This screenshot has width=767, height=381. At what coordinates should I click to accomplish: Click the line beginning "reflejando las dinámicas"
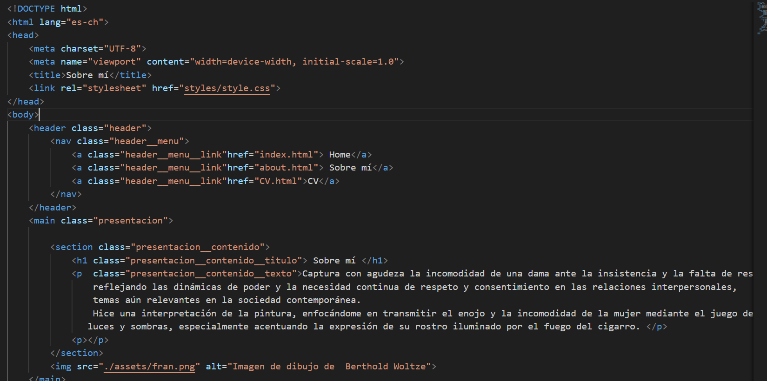pyautogui.click(x=415, y=287)
